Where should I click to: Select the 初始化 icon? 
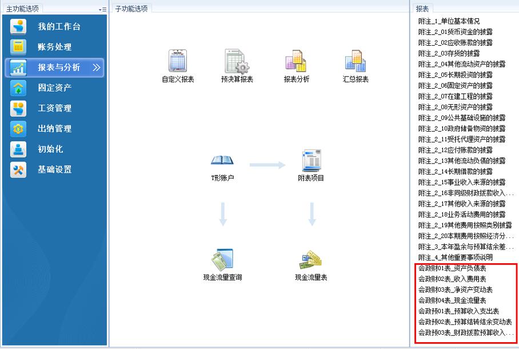[x=18, y=149]
